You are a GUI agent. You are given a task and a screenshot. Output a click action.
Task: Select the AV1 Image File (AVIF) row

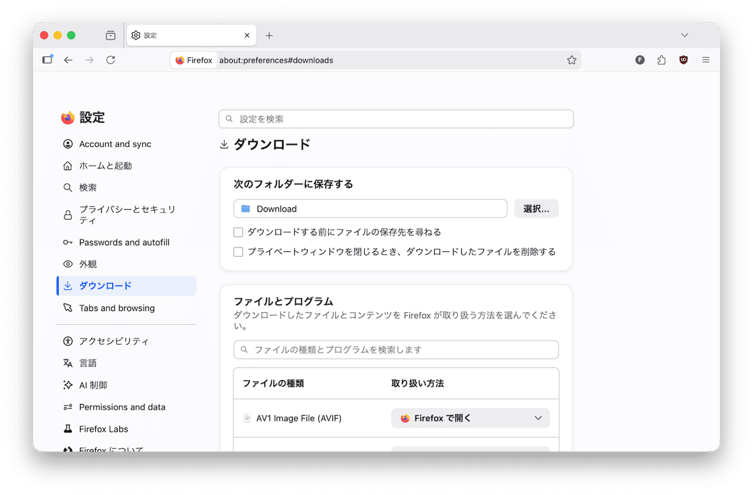pyautogui.click(x=396, y=418)
